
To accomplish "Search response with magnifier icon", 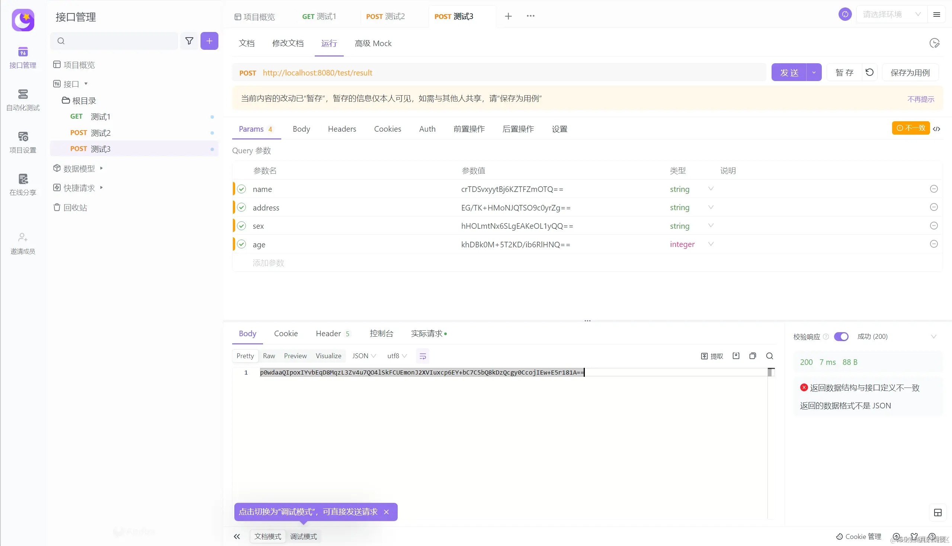I will pos(769,356).
